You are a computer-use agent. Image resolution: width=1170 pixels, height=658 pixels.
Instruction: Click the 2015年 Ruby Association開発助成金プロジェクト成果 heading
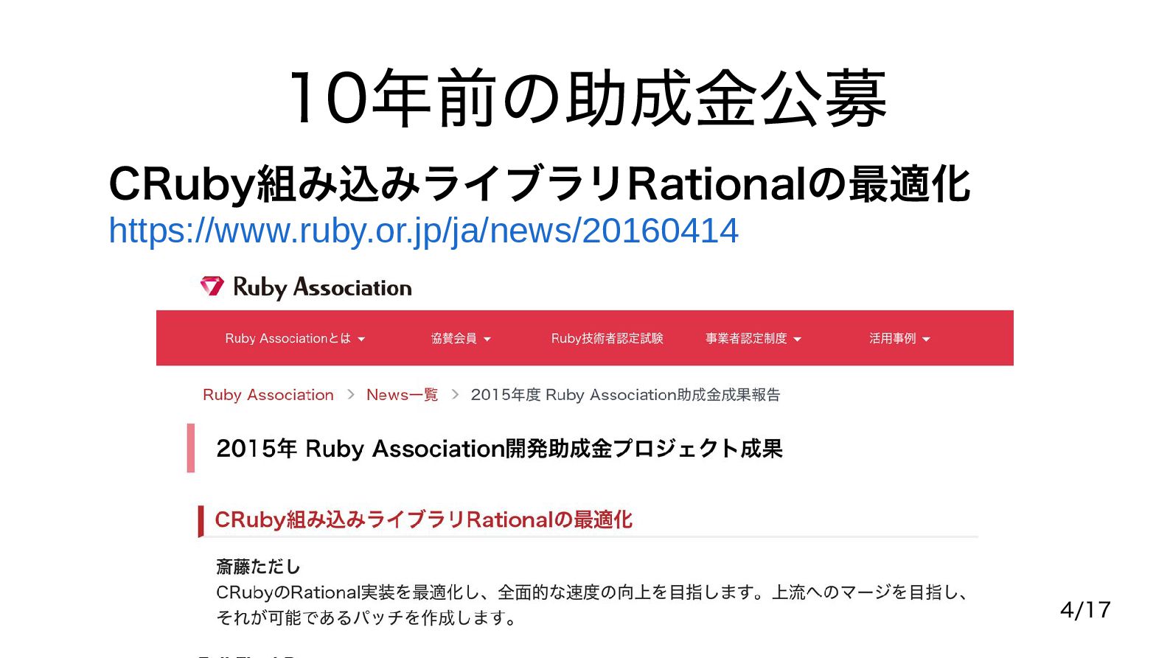click(499, 448)
